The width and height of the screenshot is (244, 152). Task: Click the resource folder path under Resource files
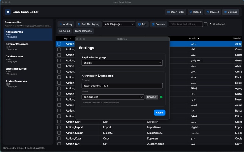[x=28, y=26]
